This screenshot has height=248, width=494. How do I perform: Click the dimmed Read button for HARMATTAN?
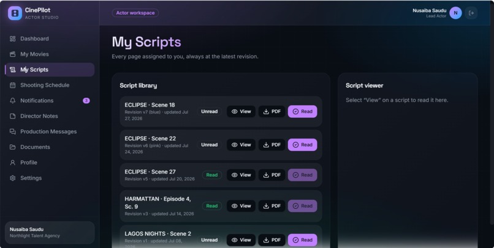pyautogui.click(x=302, y=206)
